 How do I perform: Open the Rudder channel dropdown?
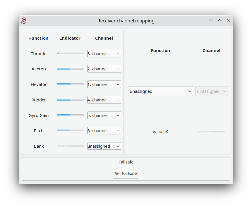104,100
